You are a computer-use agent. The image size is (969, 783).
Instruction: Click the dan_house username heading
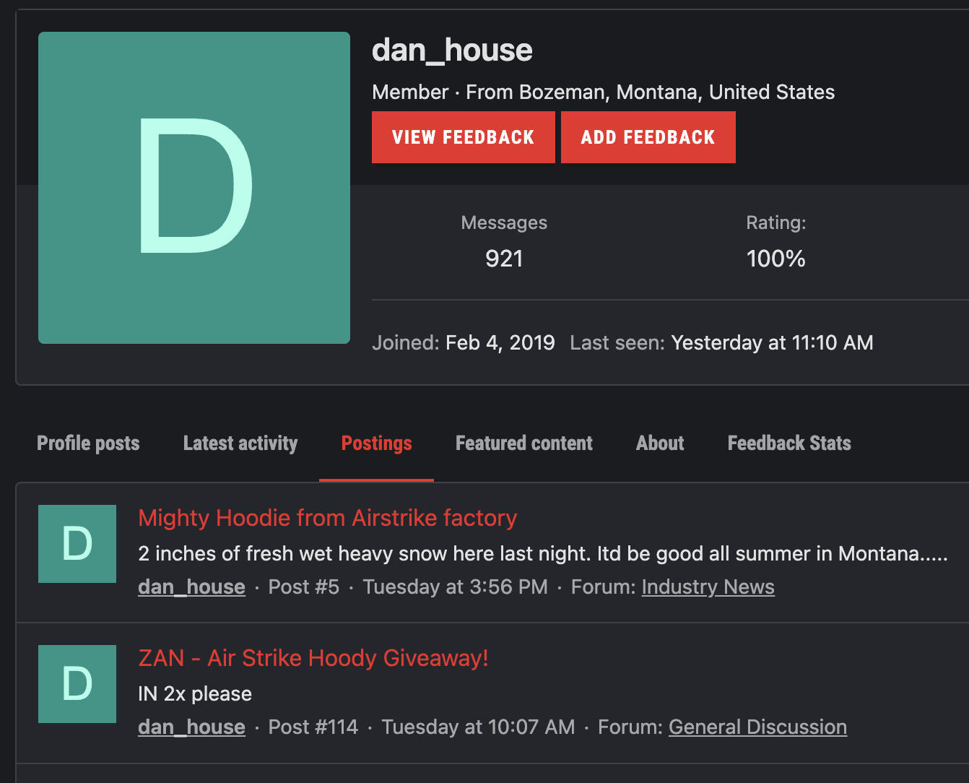[452, 51]
